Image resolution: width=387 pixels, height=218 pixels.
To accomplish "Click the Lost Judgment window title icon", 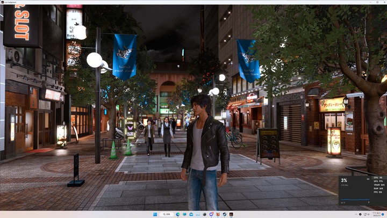I will (x=2, y=2).
